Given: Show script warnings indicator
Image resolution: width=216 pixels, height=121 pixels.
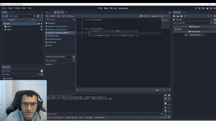Looking at the screenshot, I should coord(158,90).
